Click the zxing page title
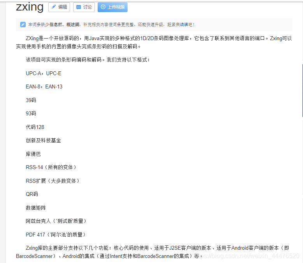The image size is (303, 263). point(30,7)
